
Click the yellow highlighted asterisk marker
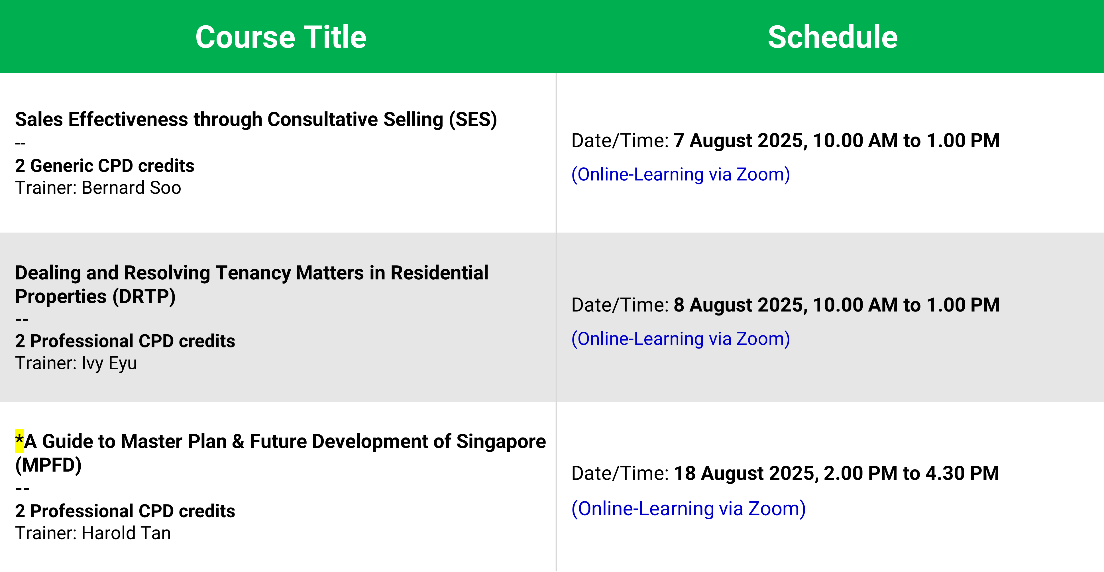[x=19, y=441]
